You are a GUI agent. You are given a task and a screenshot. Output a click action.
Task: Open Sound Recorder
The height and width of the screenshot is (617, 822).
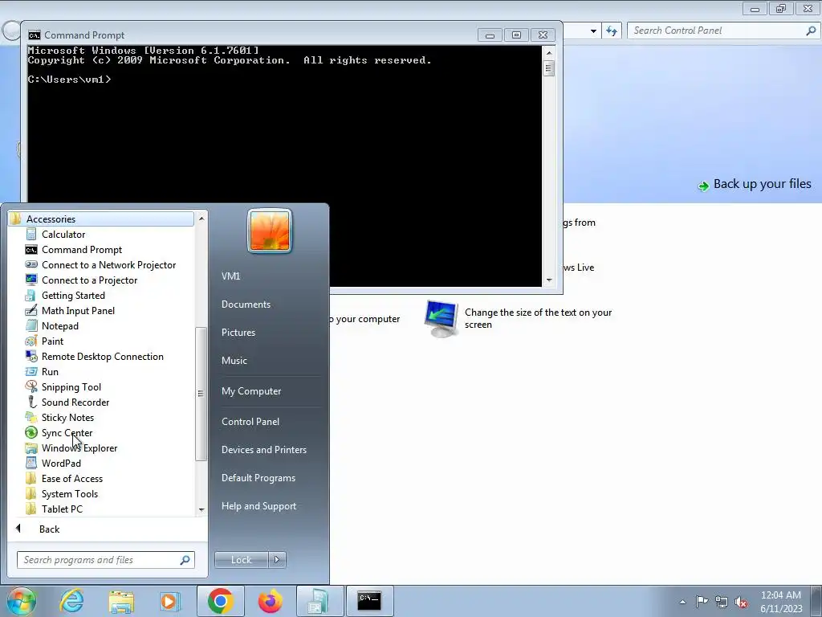(x=75, y=402)
